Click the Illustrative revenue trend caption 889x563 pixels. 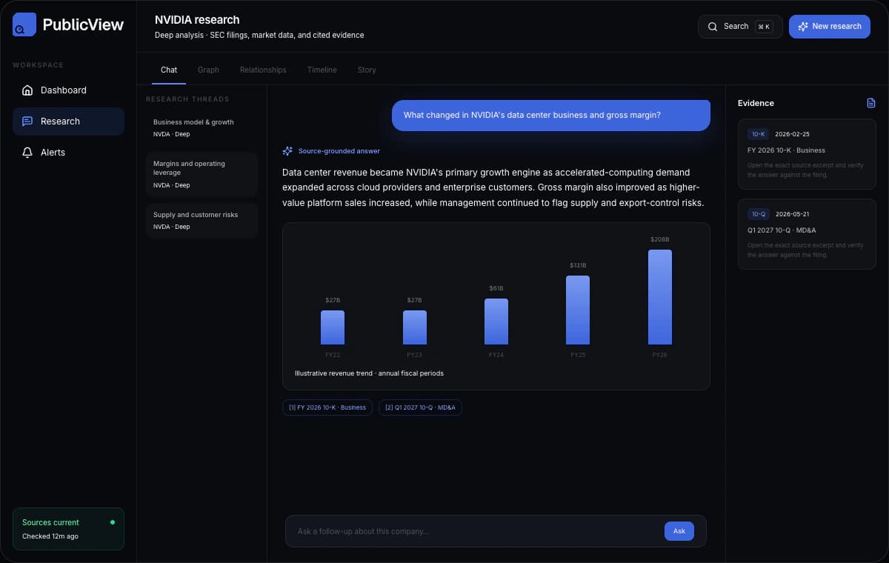(369, 373)
